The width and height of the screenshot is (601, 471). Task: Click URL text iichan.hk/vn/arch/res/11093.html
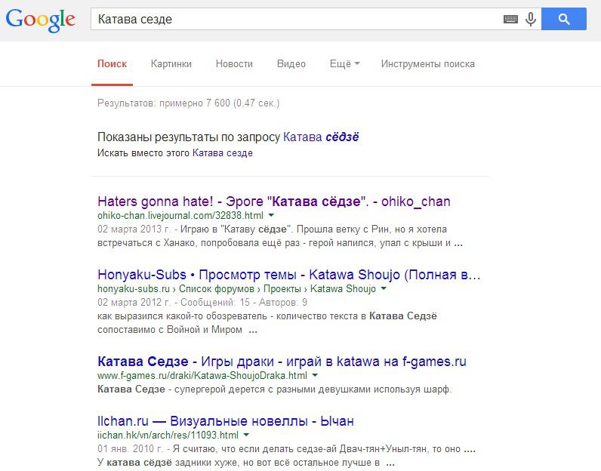[168, 435]
